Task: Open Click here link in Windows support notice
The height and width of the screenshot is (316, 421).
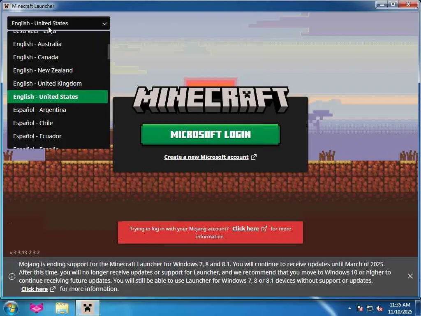Action: [35, 289]
